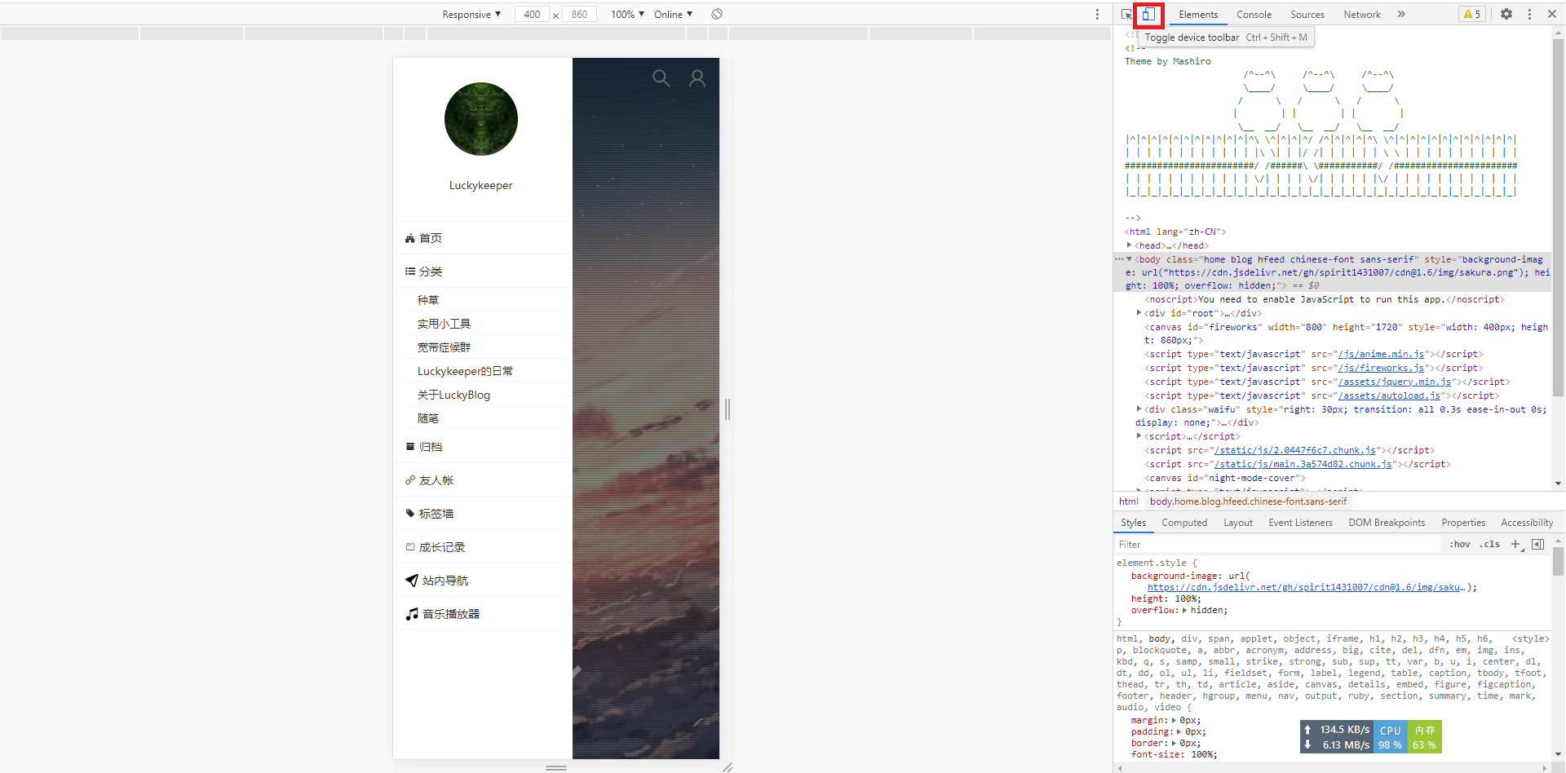
Task: Click the search magnifier on the blog
Action: tap(661, 78)
